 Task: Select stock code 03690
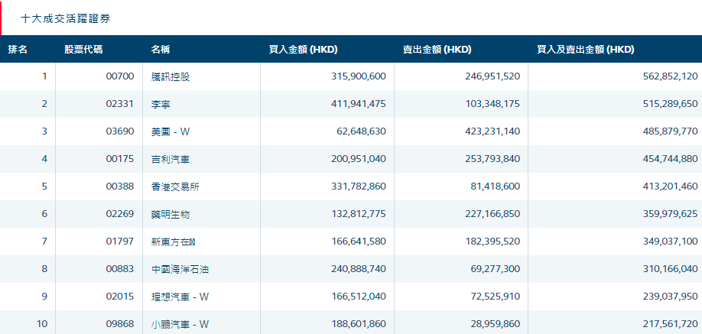click(120, 131)
